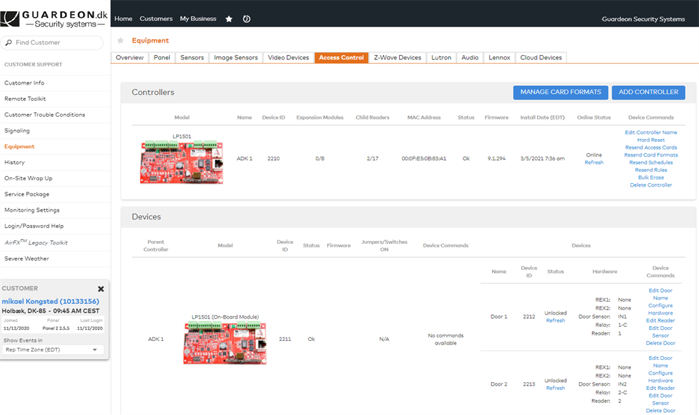
Task: Open Monitoring Settings in sidebar
Action: click(x=31, y=210)
